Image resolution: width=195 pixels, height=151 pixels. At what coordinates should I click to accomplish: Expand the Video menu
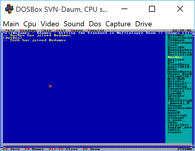pos(50,24)
